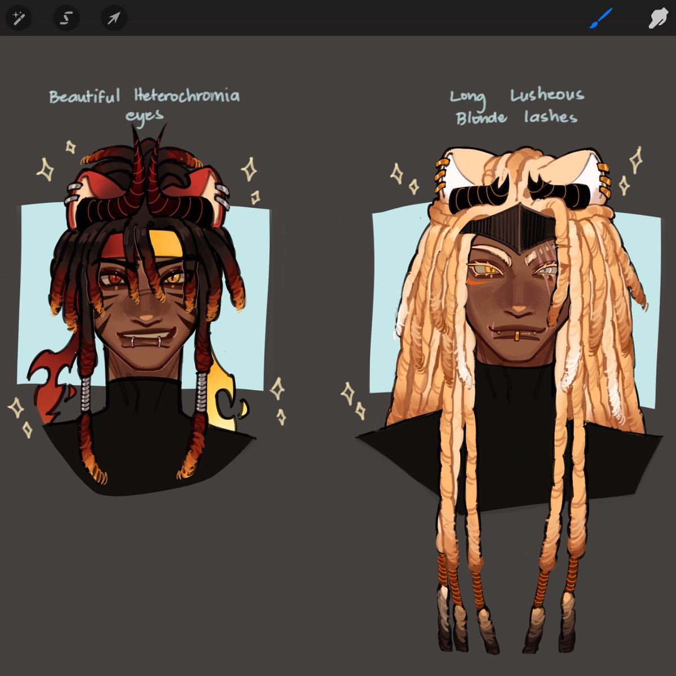676x676 pixels.
Task: Select the Smudge tool
Action: (x=658, y=19)
